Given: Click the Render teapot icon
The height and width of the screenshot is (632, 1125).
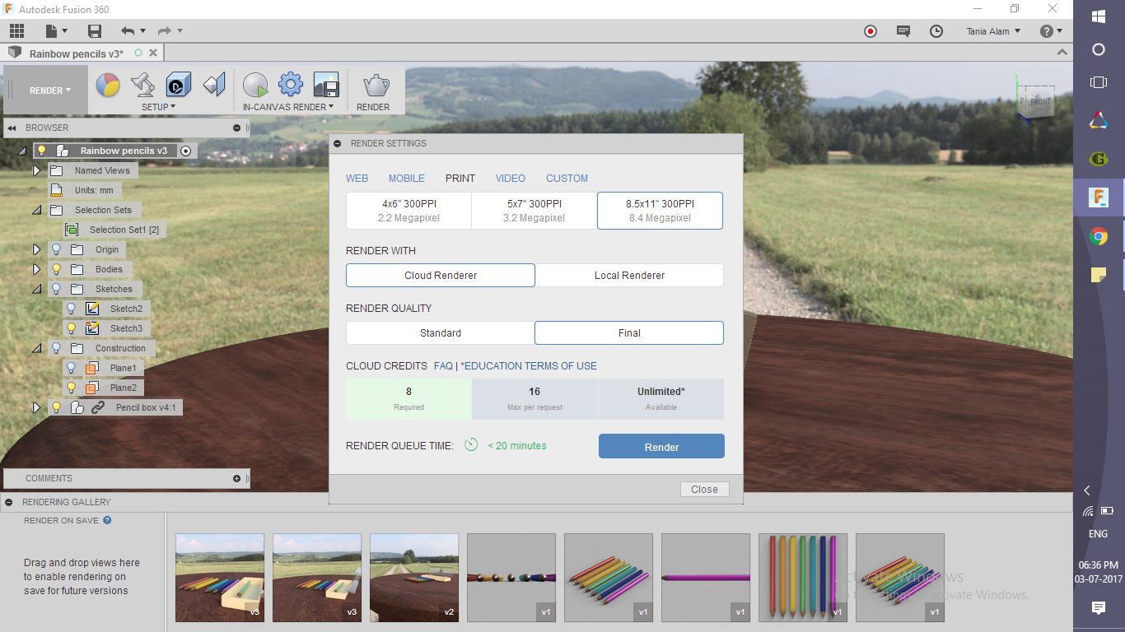Looking at the screenshot, I should click(376, 85).
